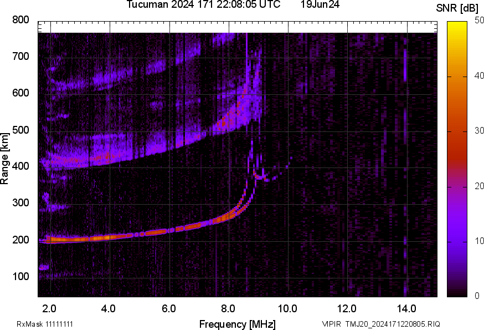This screenshot has width=484, height=330.
Task: Click the frequency tick label '10.0'
Action: pos(287,309)
